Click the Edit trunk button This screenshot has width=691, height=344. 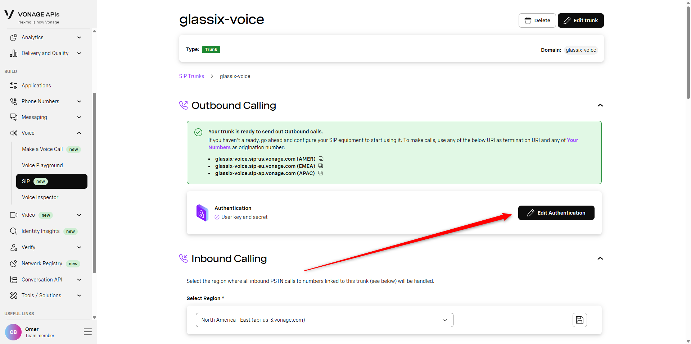581,20
